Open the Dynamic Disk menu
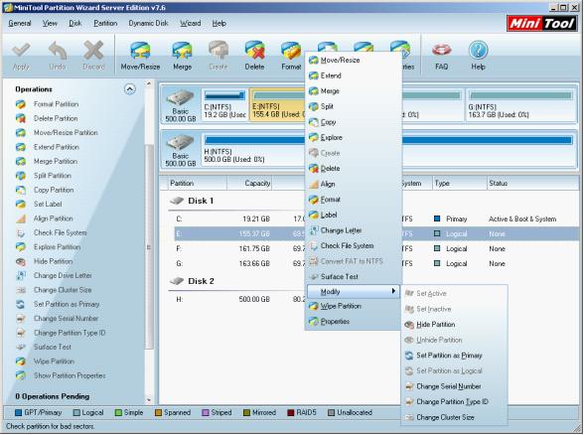Viewport: 584px width, 435px height. coord(148,23)
